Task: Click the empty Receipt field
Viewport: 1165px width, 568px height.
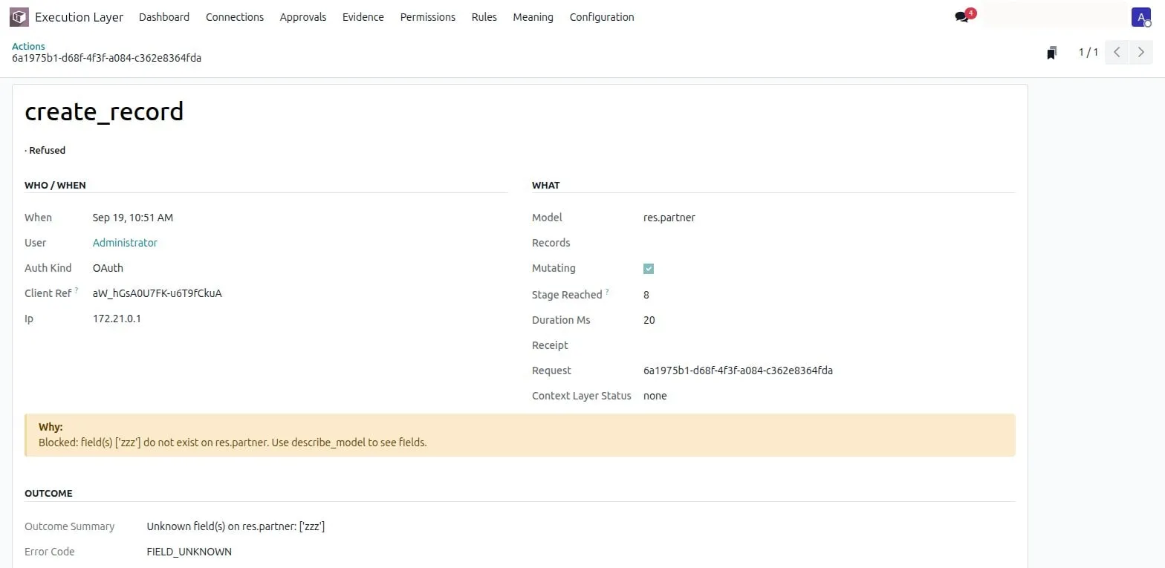Action: click(829, 345)
